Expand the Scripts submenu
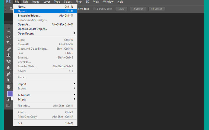Viewport: 209px width, 130px height. click(x=45, y=99)
